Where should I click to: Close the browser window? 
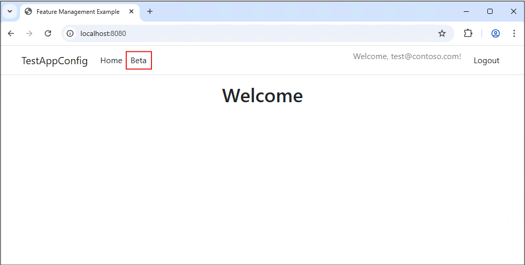point(514,11)
